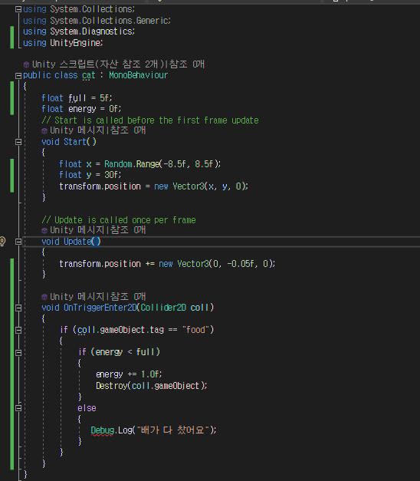The height and width of the screenshot is (481, 420).
Task: Collapse the else block
Action: pos(18,408)
